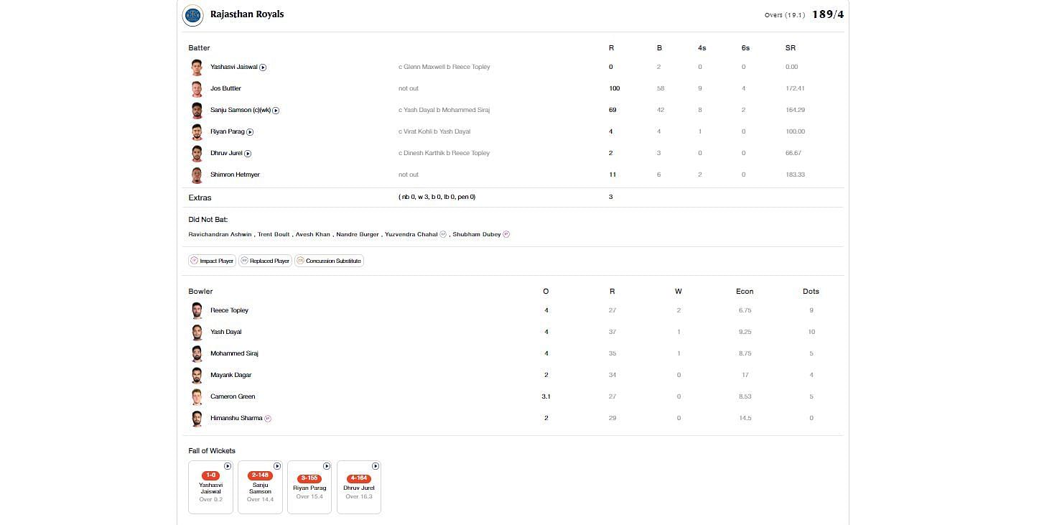The height and width of the screenshot is (525, 1039).
Task: Click play icon beside Riyan Parag
Action: click(x=250, y=132)
